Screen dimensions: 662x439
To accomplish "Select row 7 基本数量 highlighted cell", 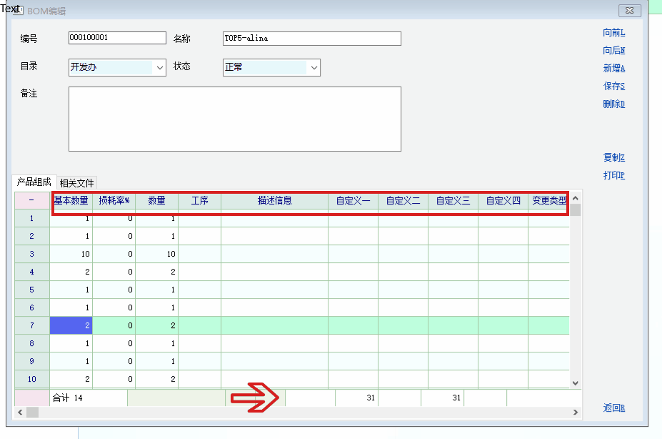I will 71,325.
